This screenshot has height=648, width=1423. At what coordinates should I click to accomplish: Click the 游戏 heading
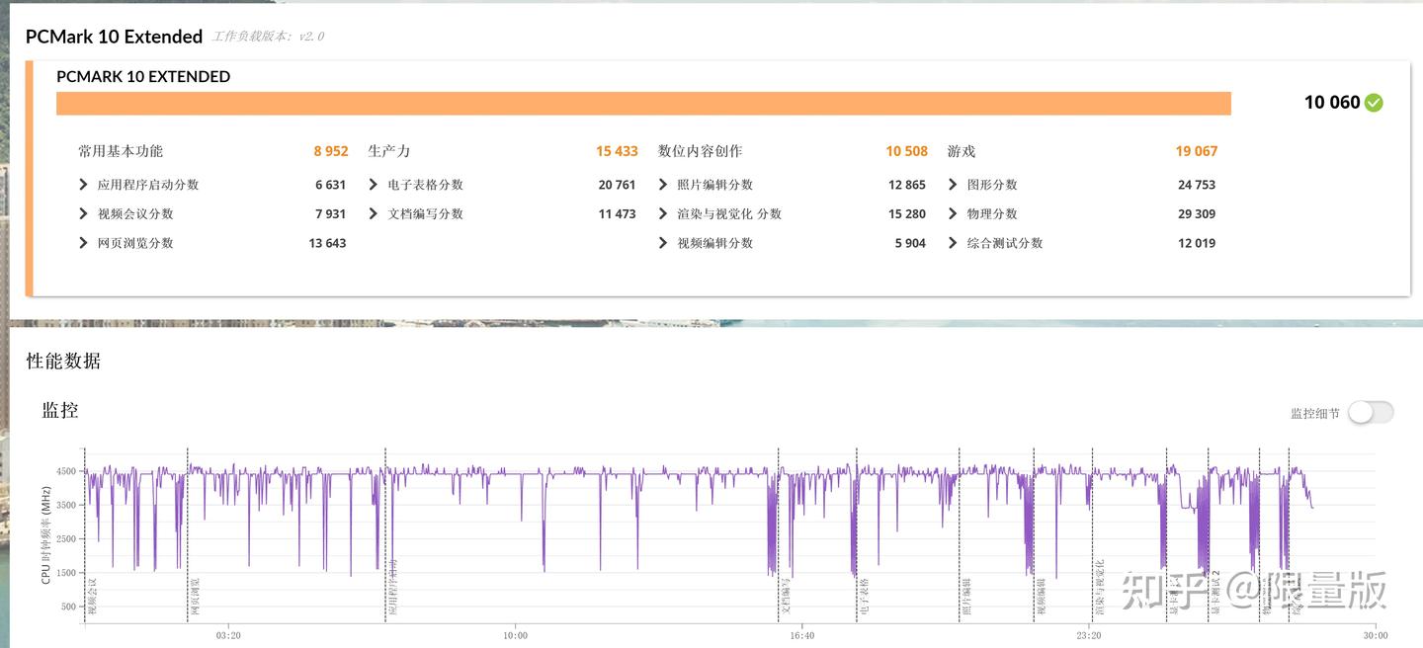962,151
